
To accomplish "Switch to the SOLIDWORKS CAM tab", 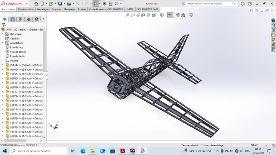I will pos(148,9).
